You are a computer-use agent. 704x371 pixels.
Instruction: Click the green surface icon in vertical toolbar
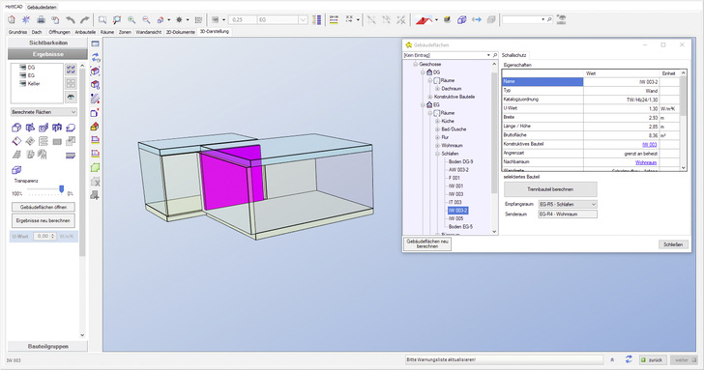95,168
